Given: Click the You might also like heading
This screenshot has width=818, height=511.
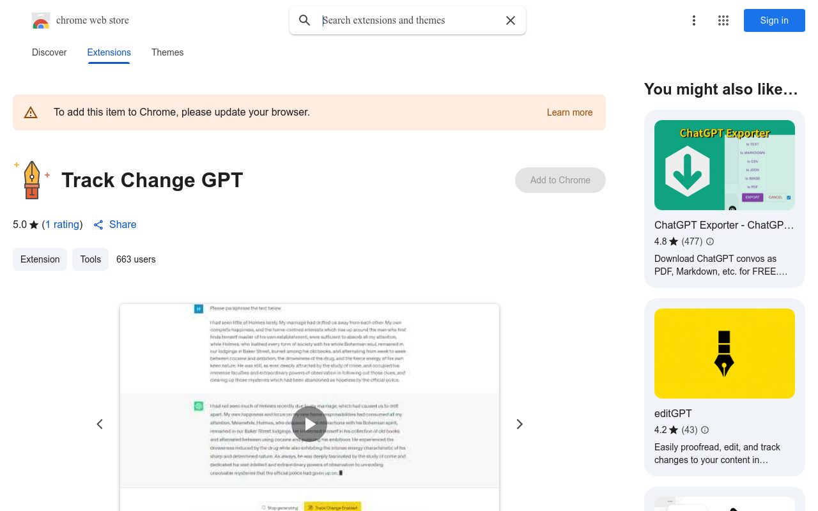Looking at the screenshot, I should pyautogui.click(x=721, y=89).
